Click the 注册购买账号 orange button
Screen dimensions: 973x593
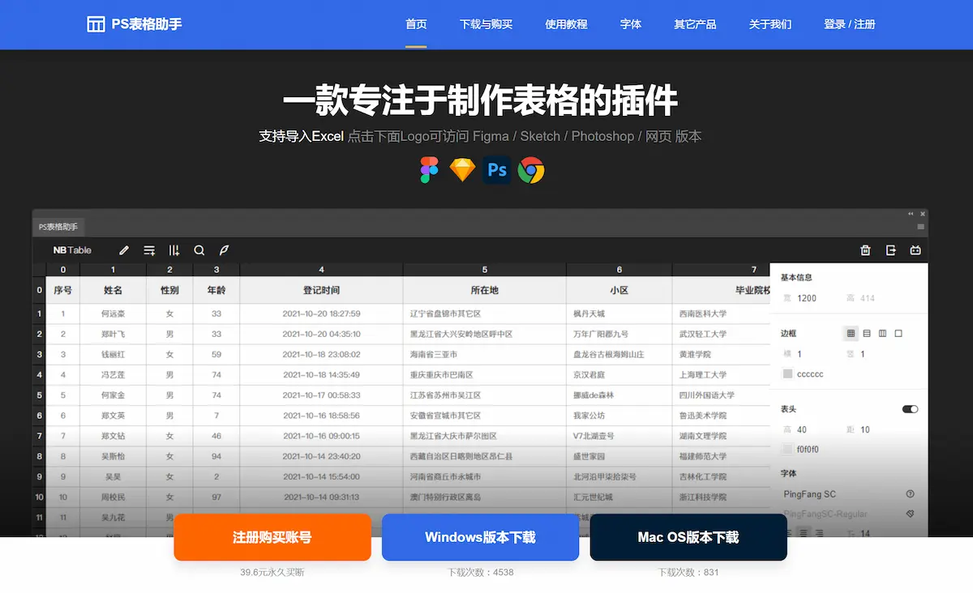coord(272,537)
